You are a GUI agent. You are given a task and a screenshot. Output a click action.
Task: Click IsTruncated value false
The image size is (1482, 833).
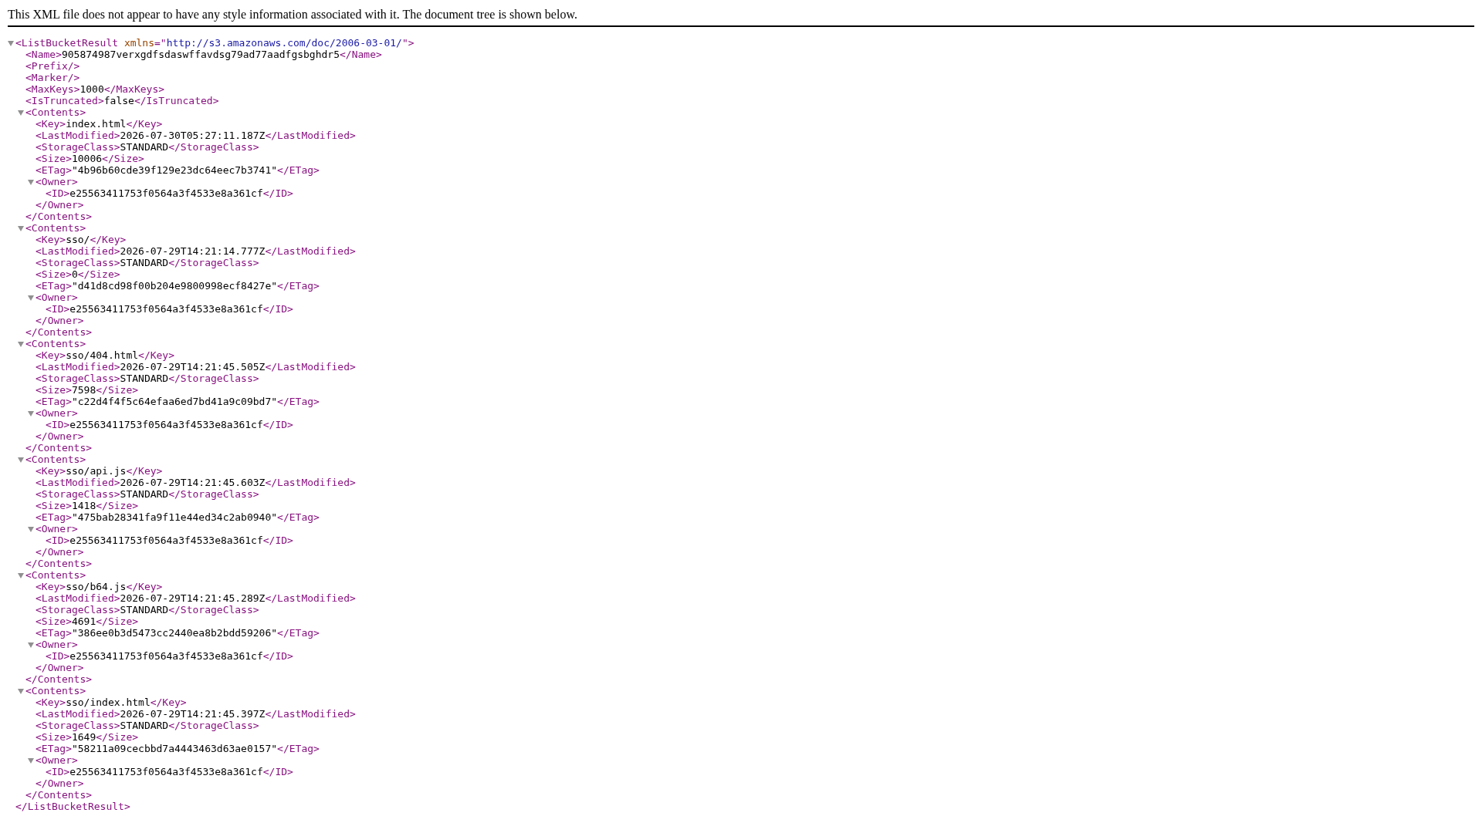click(120, 101)
